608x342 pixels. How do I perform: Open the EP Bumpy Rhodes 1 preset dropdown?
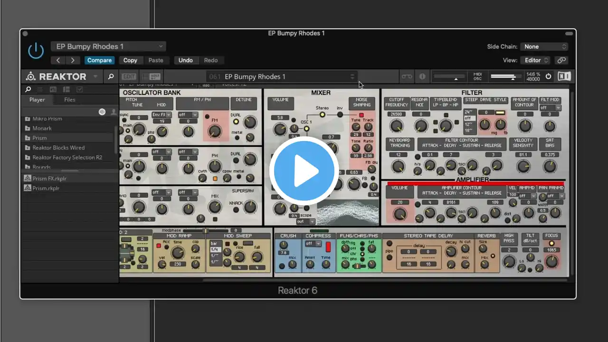[x=108, y=47]
